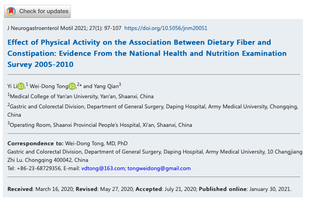The height and width of the screenshot is (202, 309).
Task: Click author name Wei-Dong Tong
Action: (x=49, y=86)
